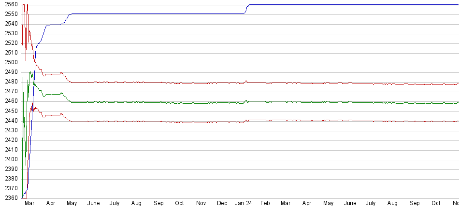Click the green line's peak near March
The width and height of the screenshot is (459, 210).
coord(30,72)
